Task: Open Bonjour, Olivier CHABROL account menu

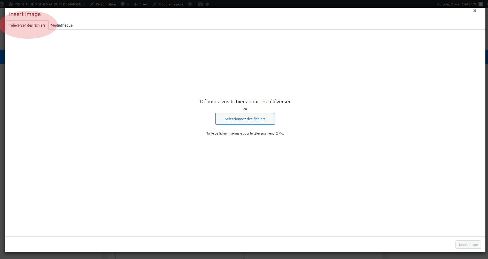Action: 457,4
